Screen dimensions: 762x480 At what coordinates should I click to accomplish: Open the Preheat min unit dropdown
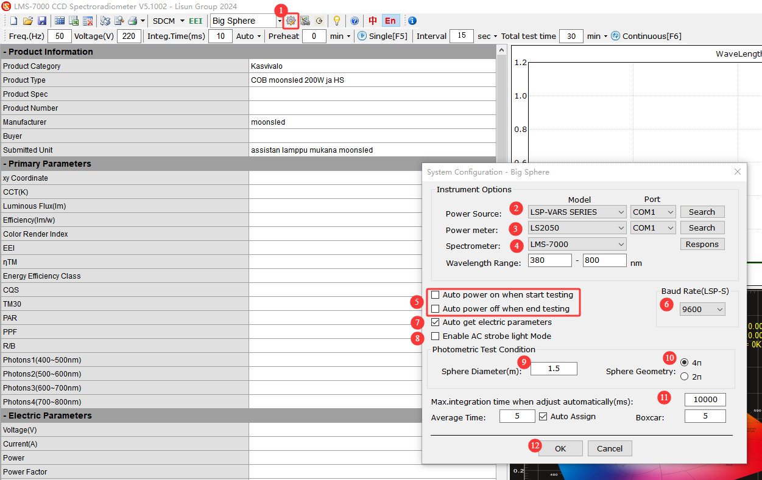349,37
